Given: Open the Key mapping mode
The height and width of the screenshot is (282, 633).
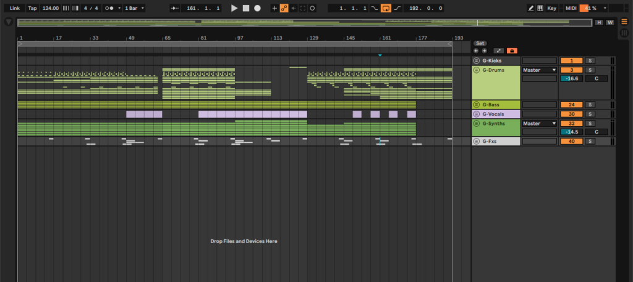Looking at the screenshot, I should (x=551, y=8).
